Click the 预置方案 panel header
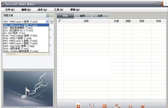 [x=8, y=15]
